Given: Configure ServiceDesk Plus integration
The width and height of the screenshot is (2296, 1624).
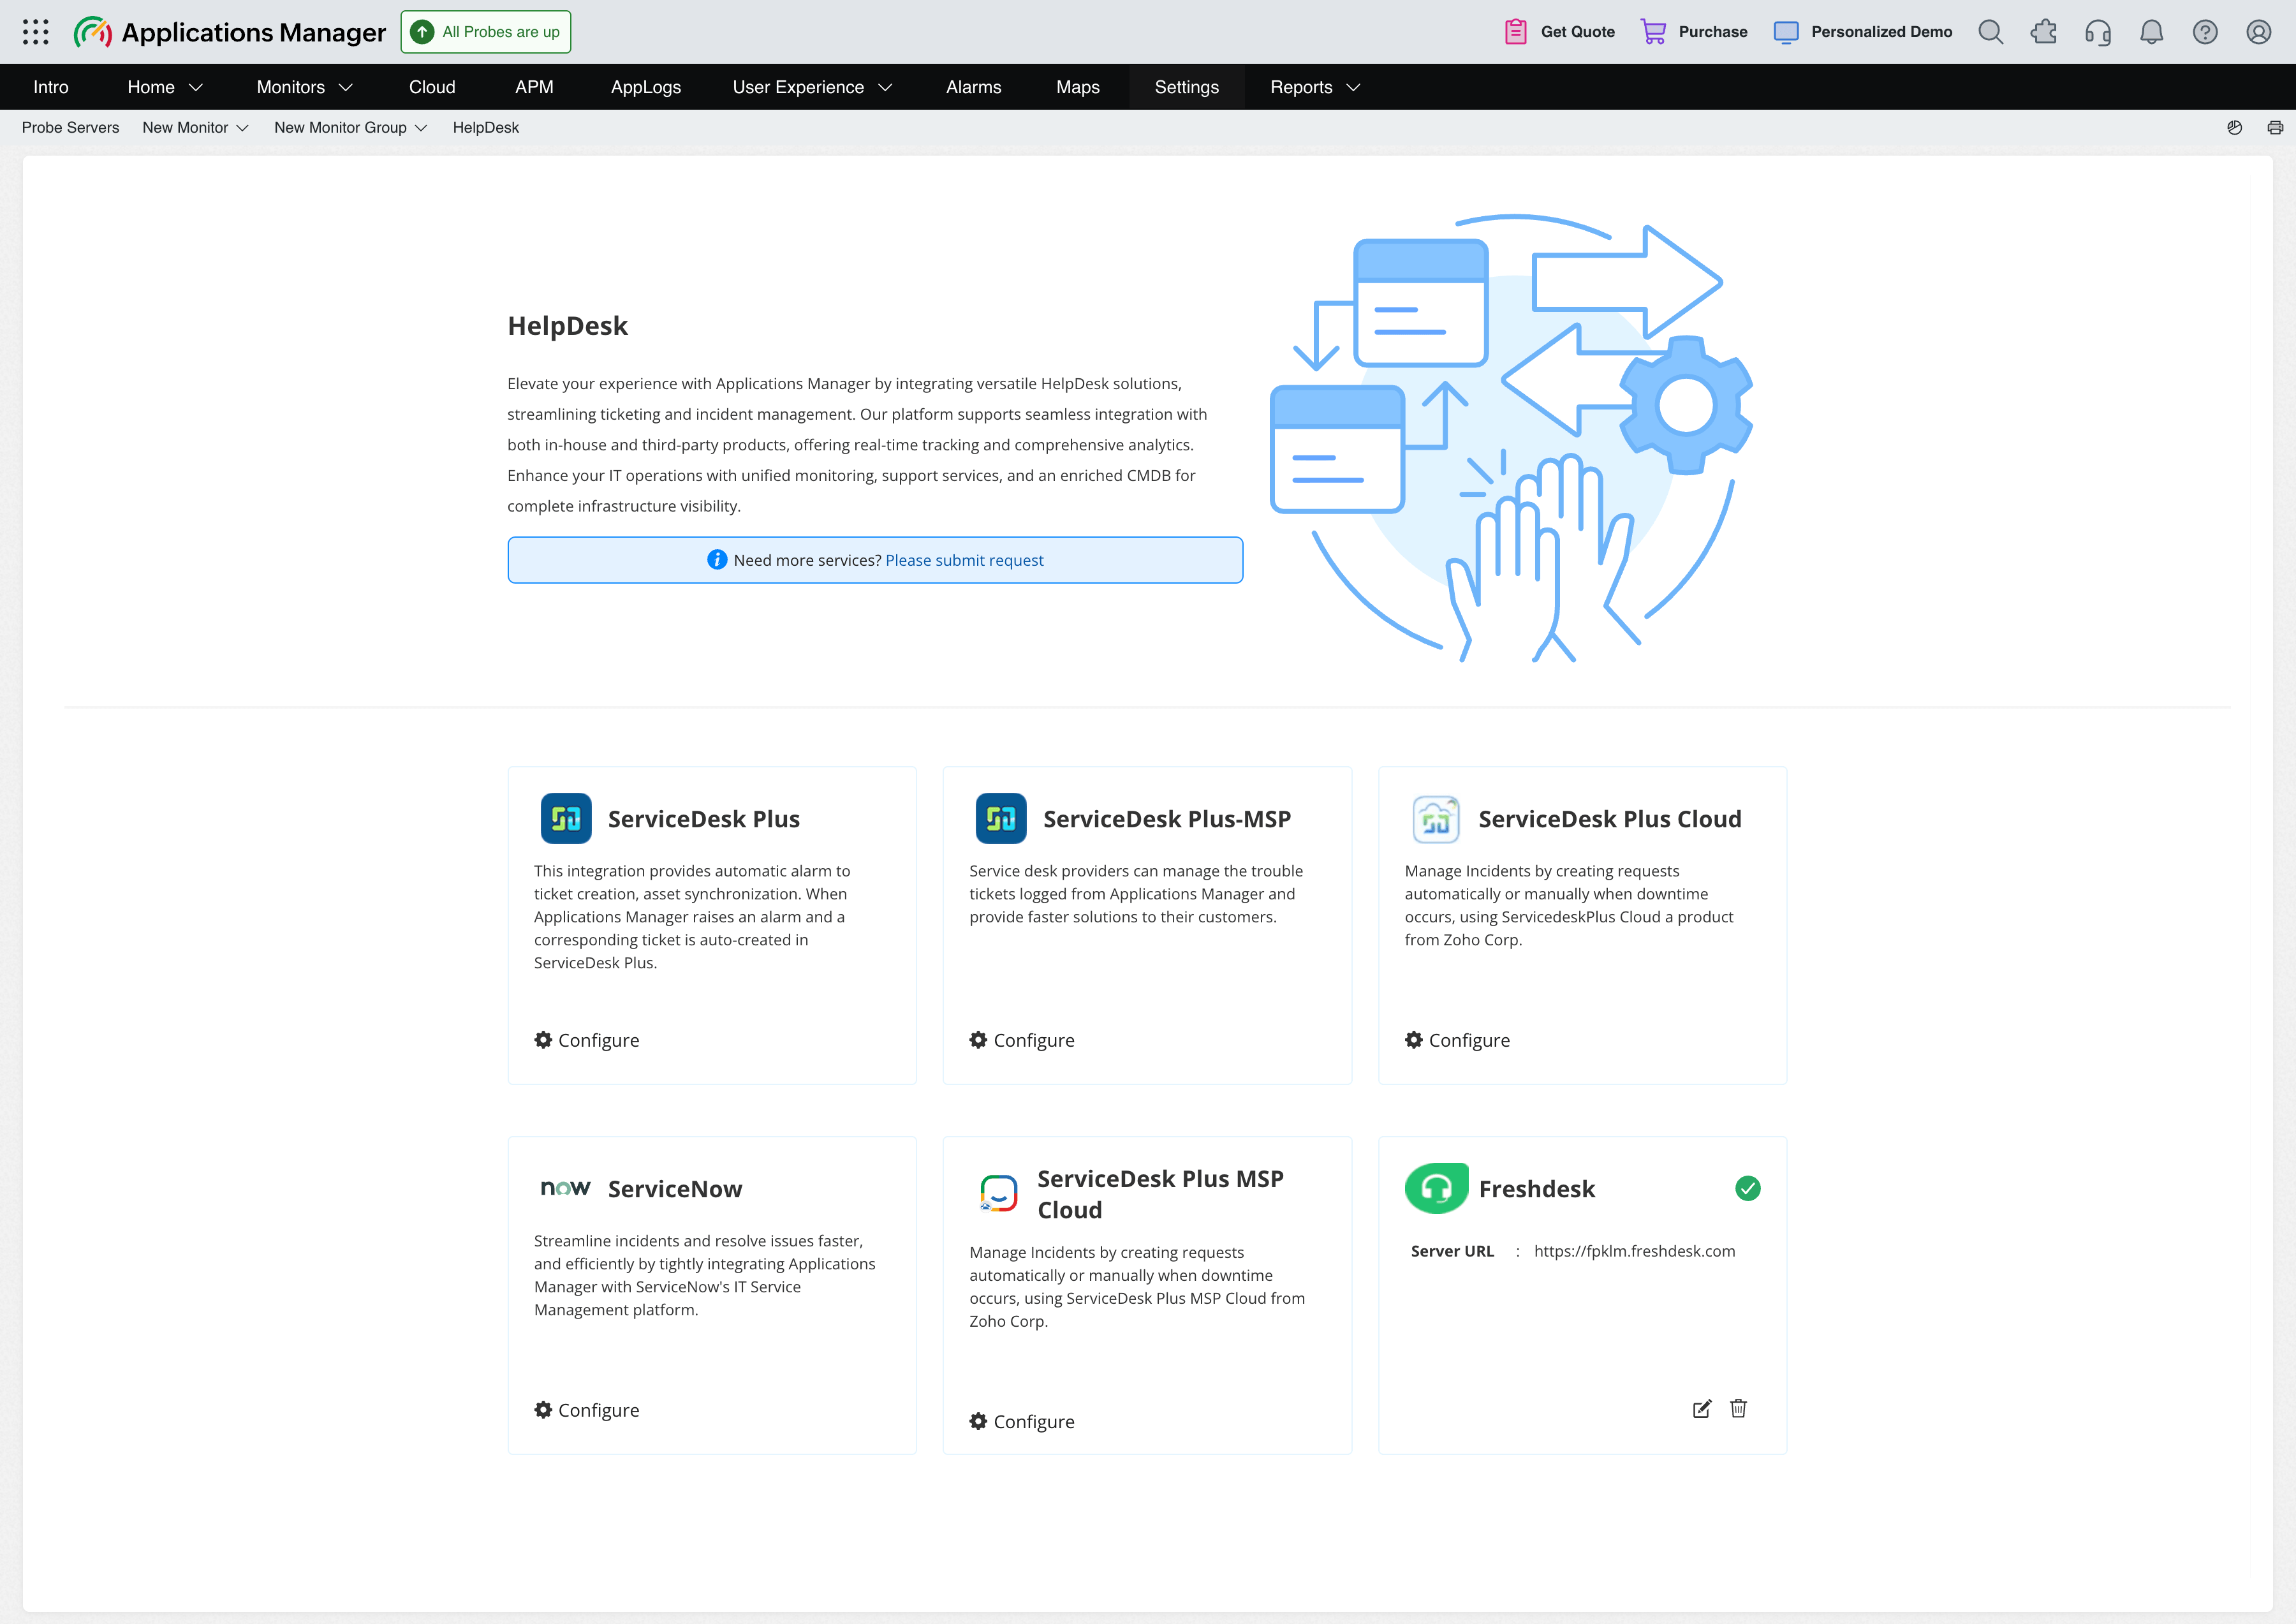Looking at the screenshot, I should point(587,1040).
